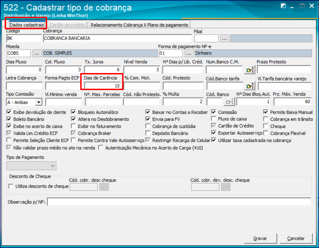Click the Tx. Juros field

[103, 70]
